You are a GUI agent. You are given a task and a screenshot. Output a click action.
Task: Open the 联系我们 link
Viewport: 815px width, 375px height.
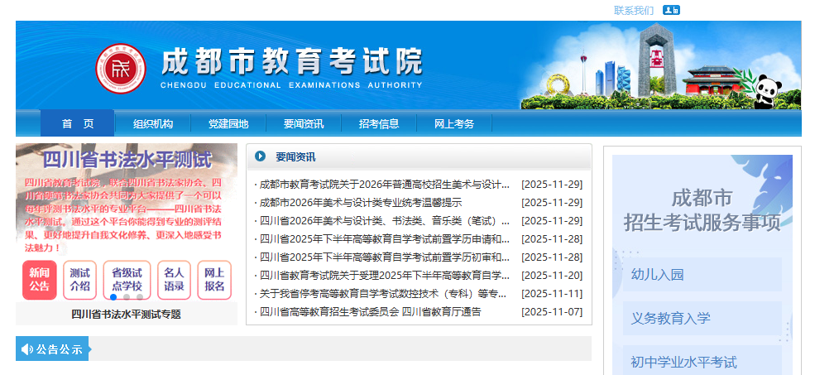point(634,11)
